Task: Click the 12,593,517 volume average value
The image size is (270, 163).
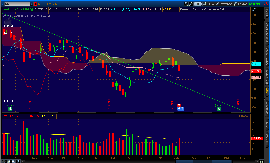Action: click(x=48, y=116)
